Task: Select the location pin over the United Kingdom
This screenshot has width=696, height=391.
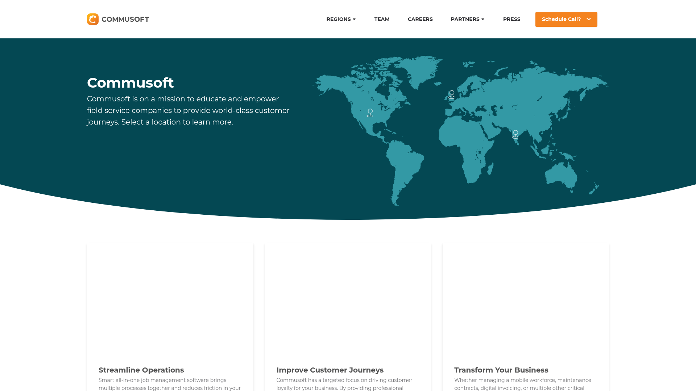Action: coord(451,95)
